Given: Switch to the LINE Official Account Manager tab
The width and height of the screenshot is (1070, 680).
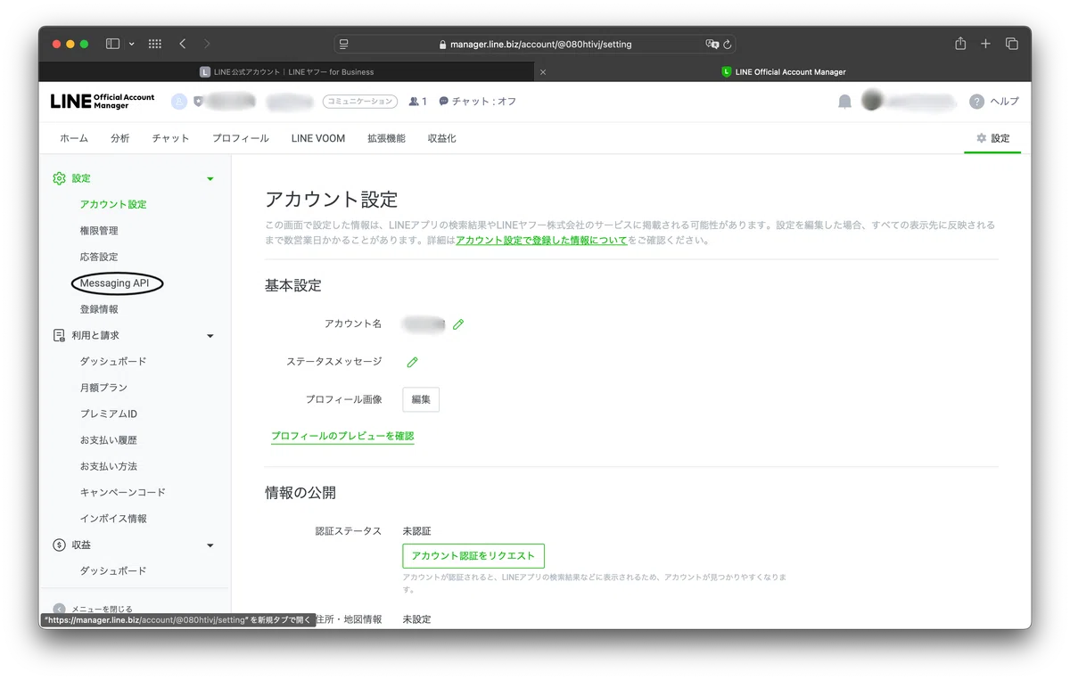Looking at the screenshot, I should tap(784, 72).
